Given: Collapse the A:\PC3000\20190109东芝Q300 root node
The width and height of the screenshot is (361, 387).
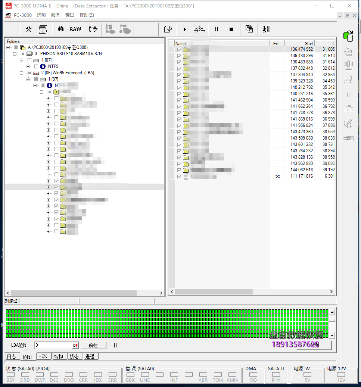Looking at the screenshot, I should click(x=8, y=47).
